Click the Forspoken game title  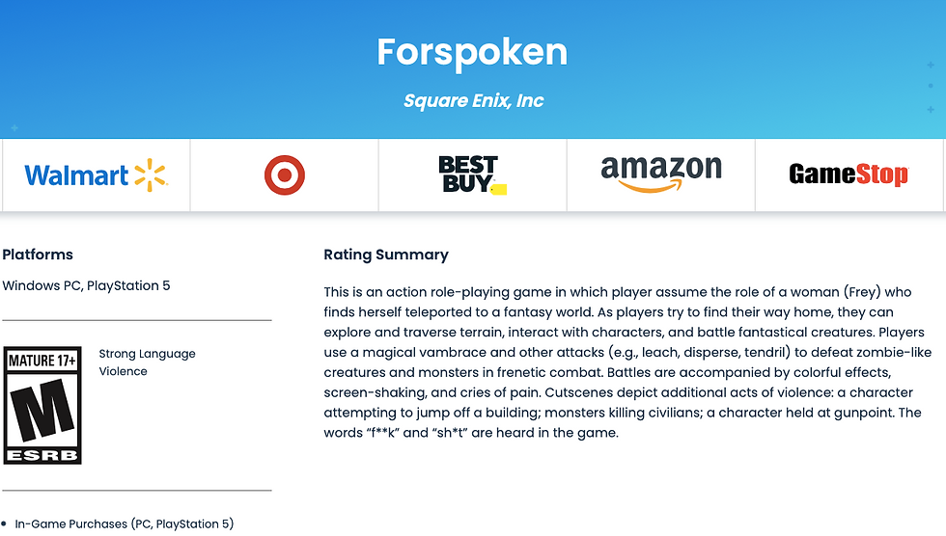[472, 52]
